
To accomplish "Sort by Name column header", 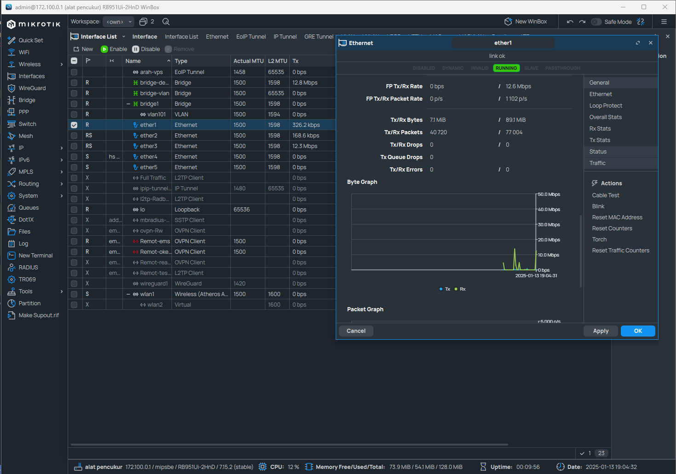I will tap(147, 61).
